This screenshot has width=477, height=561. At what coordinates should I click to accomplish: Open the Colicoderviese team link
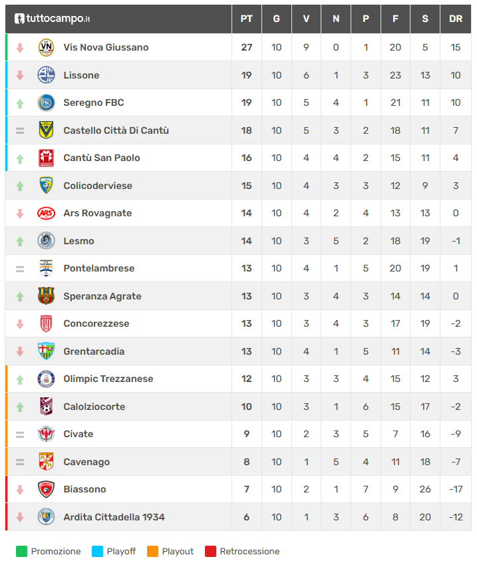pos(97,186)
